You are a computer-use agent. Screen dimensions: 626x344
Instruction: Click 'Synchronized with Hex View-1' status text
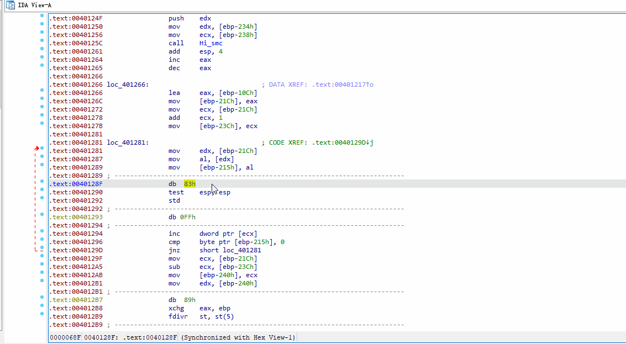pos(238,337)
